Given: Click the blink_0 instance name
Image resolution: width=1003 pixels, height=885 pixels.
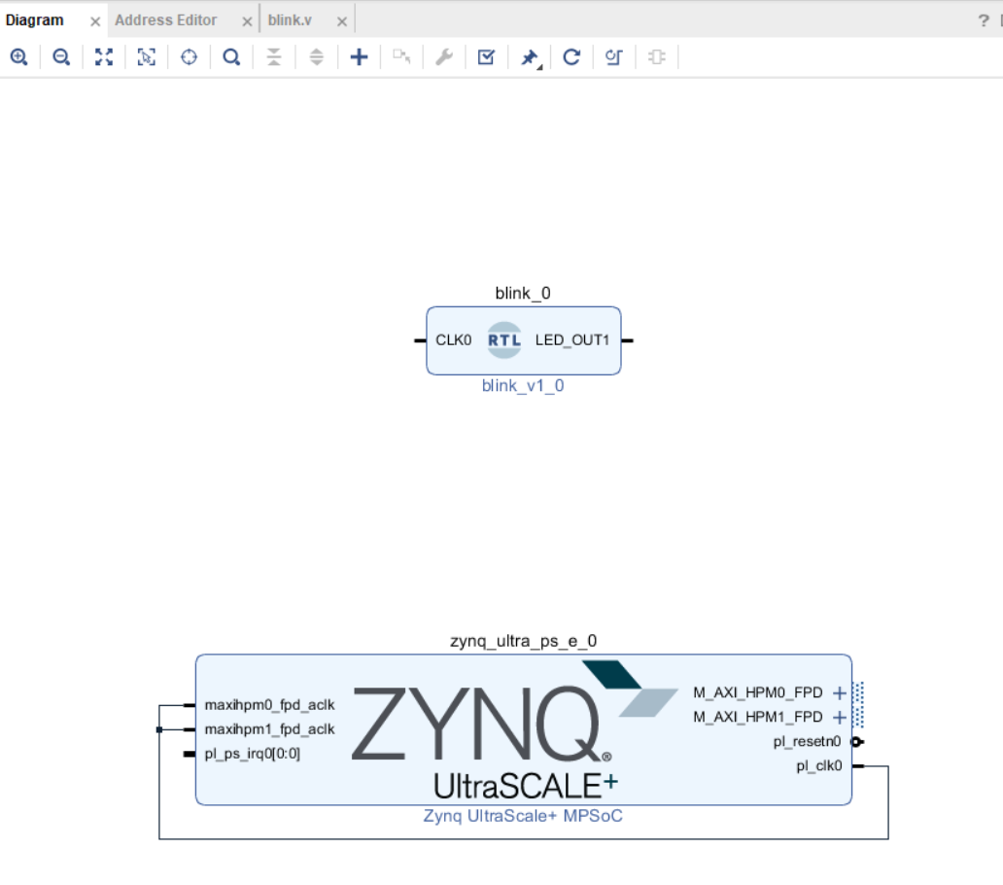Looking at the screenshot, I should click(x=523, y=293).
